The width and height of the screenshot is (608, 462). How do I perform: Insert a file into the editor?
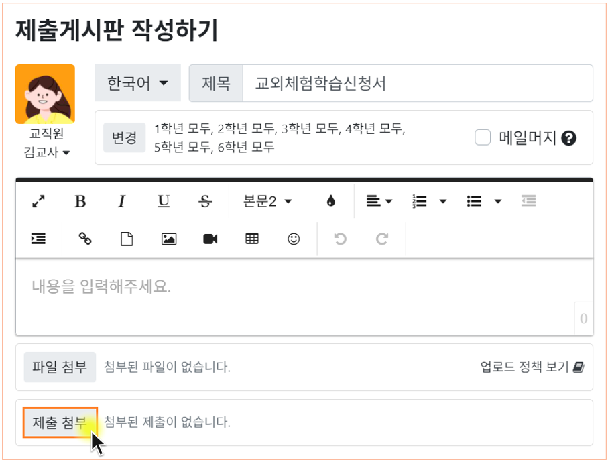pos(127,239)
